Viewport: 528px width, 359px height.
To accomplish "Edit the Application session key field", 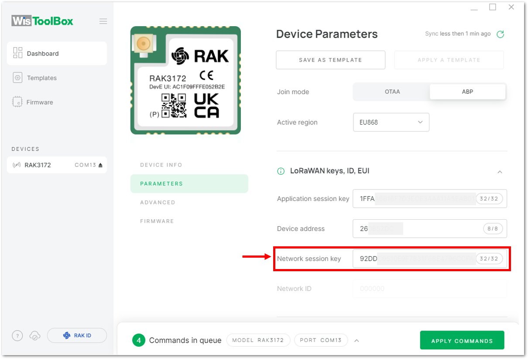I will point(430,199).
